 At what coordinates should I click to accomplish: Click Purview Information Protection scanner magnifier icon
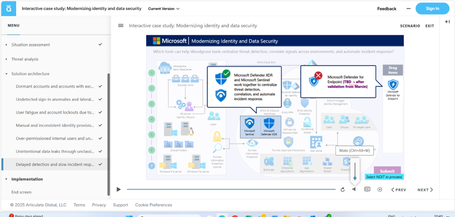(x=217, y=148)
